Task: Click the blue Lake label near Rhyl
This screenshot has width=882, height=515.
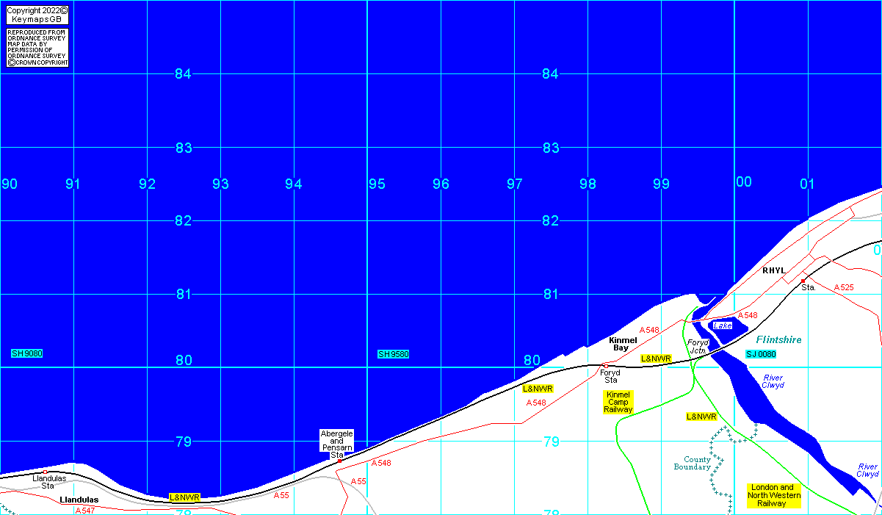Action: pos(723,325)
